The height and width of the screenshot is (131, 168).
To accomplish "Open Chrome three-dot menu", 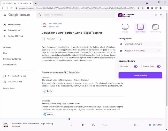I will tap(165, 8).
